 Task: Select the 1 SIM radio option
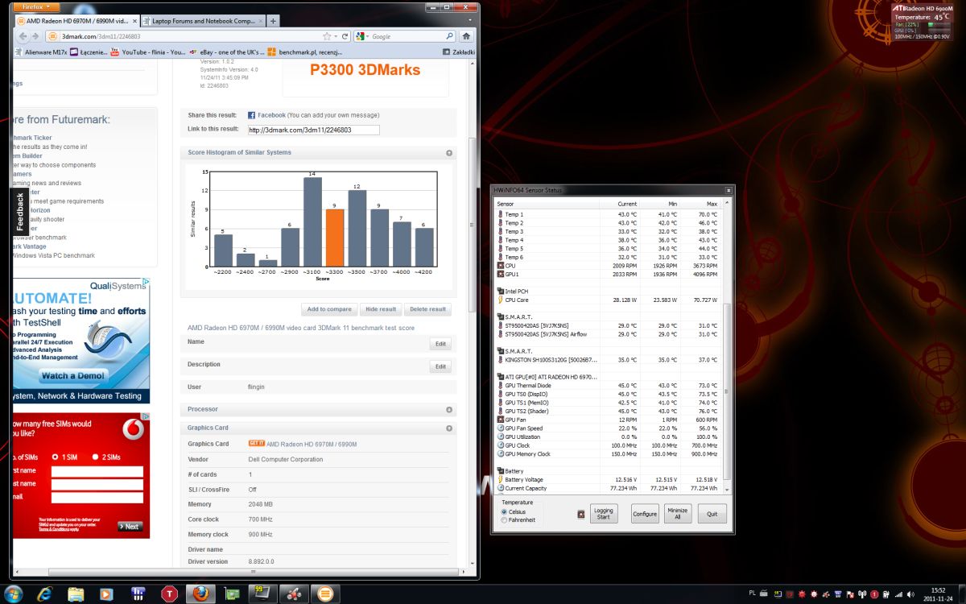pyautogui.click(x=56, y=457)
